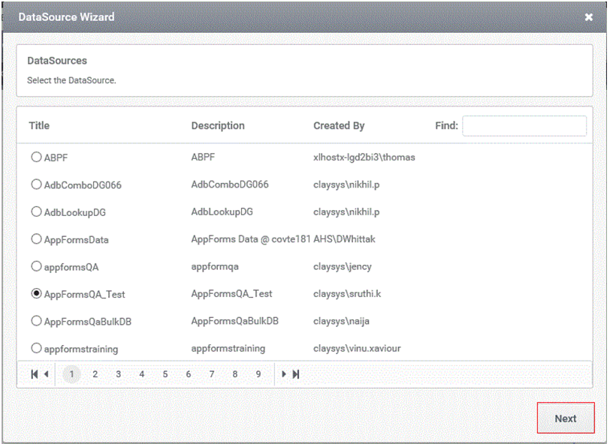This screenshot has height=444, width=613.
Task: Click in the Find search field
Action: tap(524, 126)
